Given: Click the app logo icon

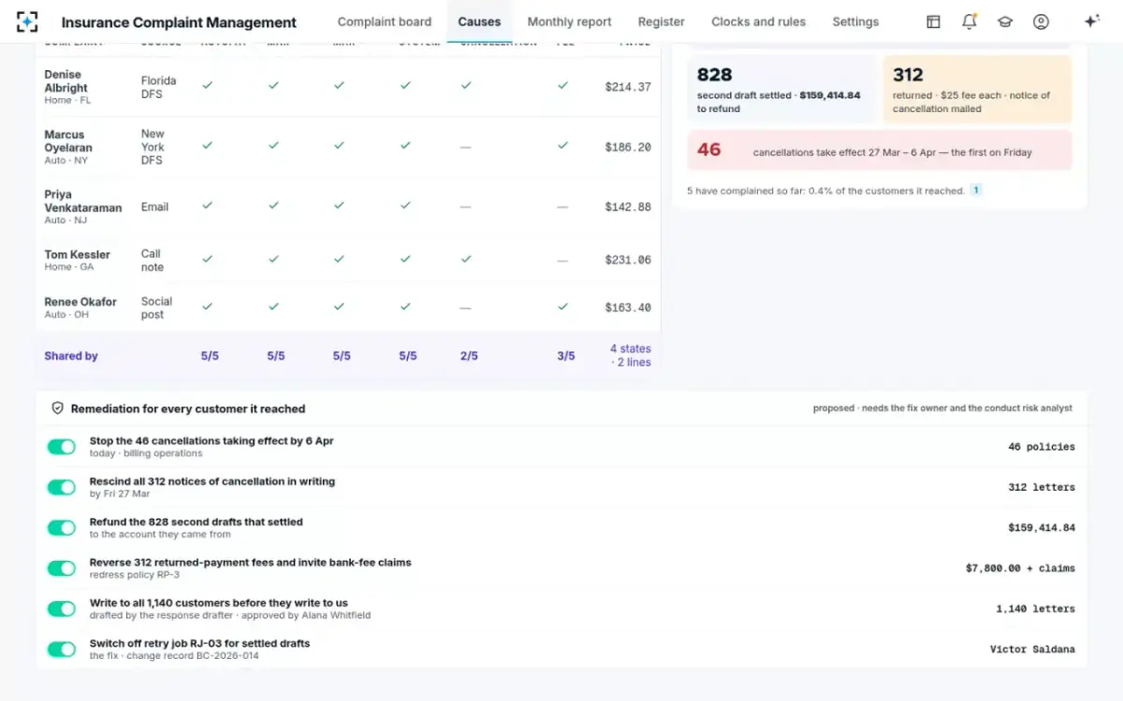Looking at the screenshot, I should [27, 21].
